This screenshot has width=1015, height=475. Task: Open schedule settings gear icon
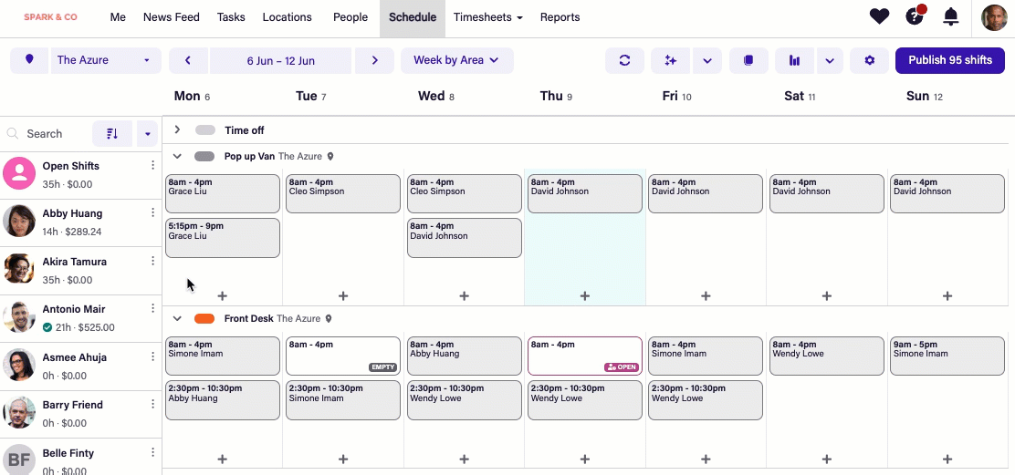pos(869,60)
